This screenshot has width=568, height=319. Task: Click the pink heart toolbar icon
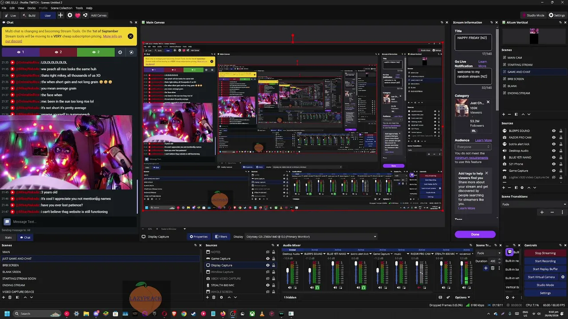click(77, 15)
